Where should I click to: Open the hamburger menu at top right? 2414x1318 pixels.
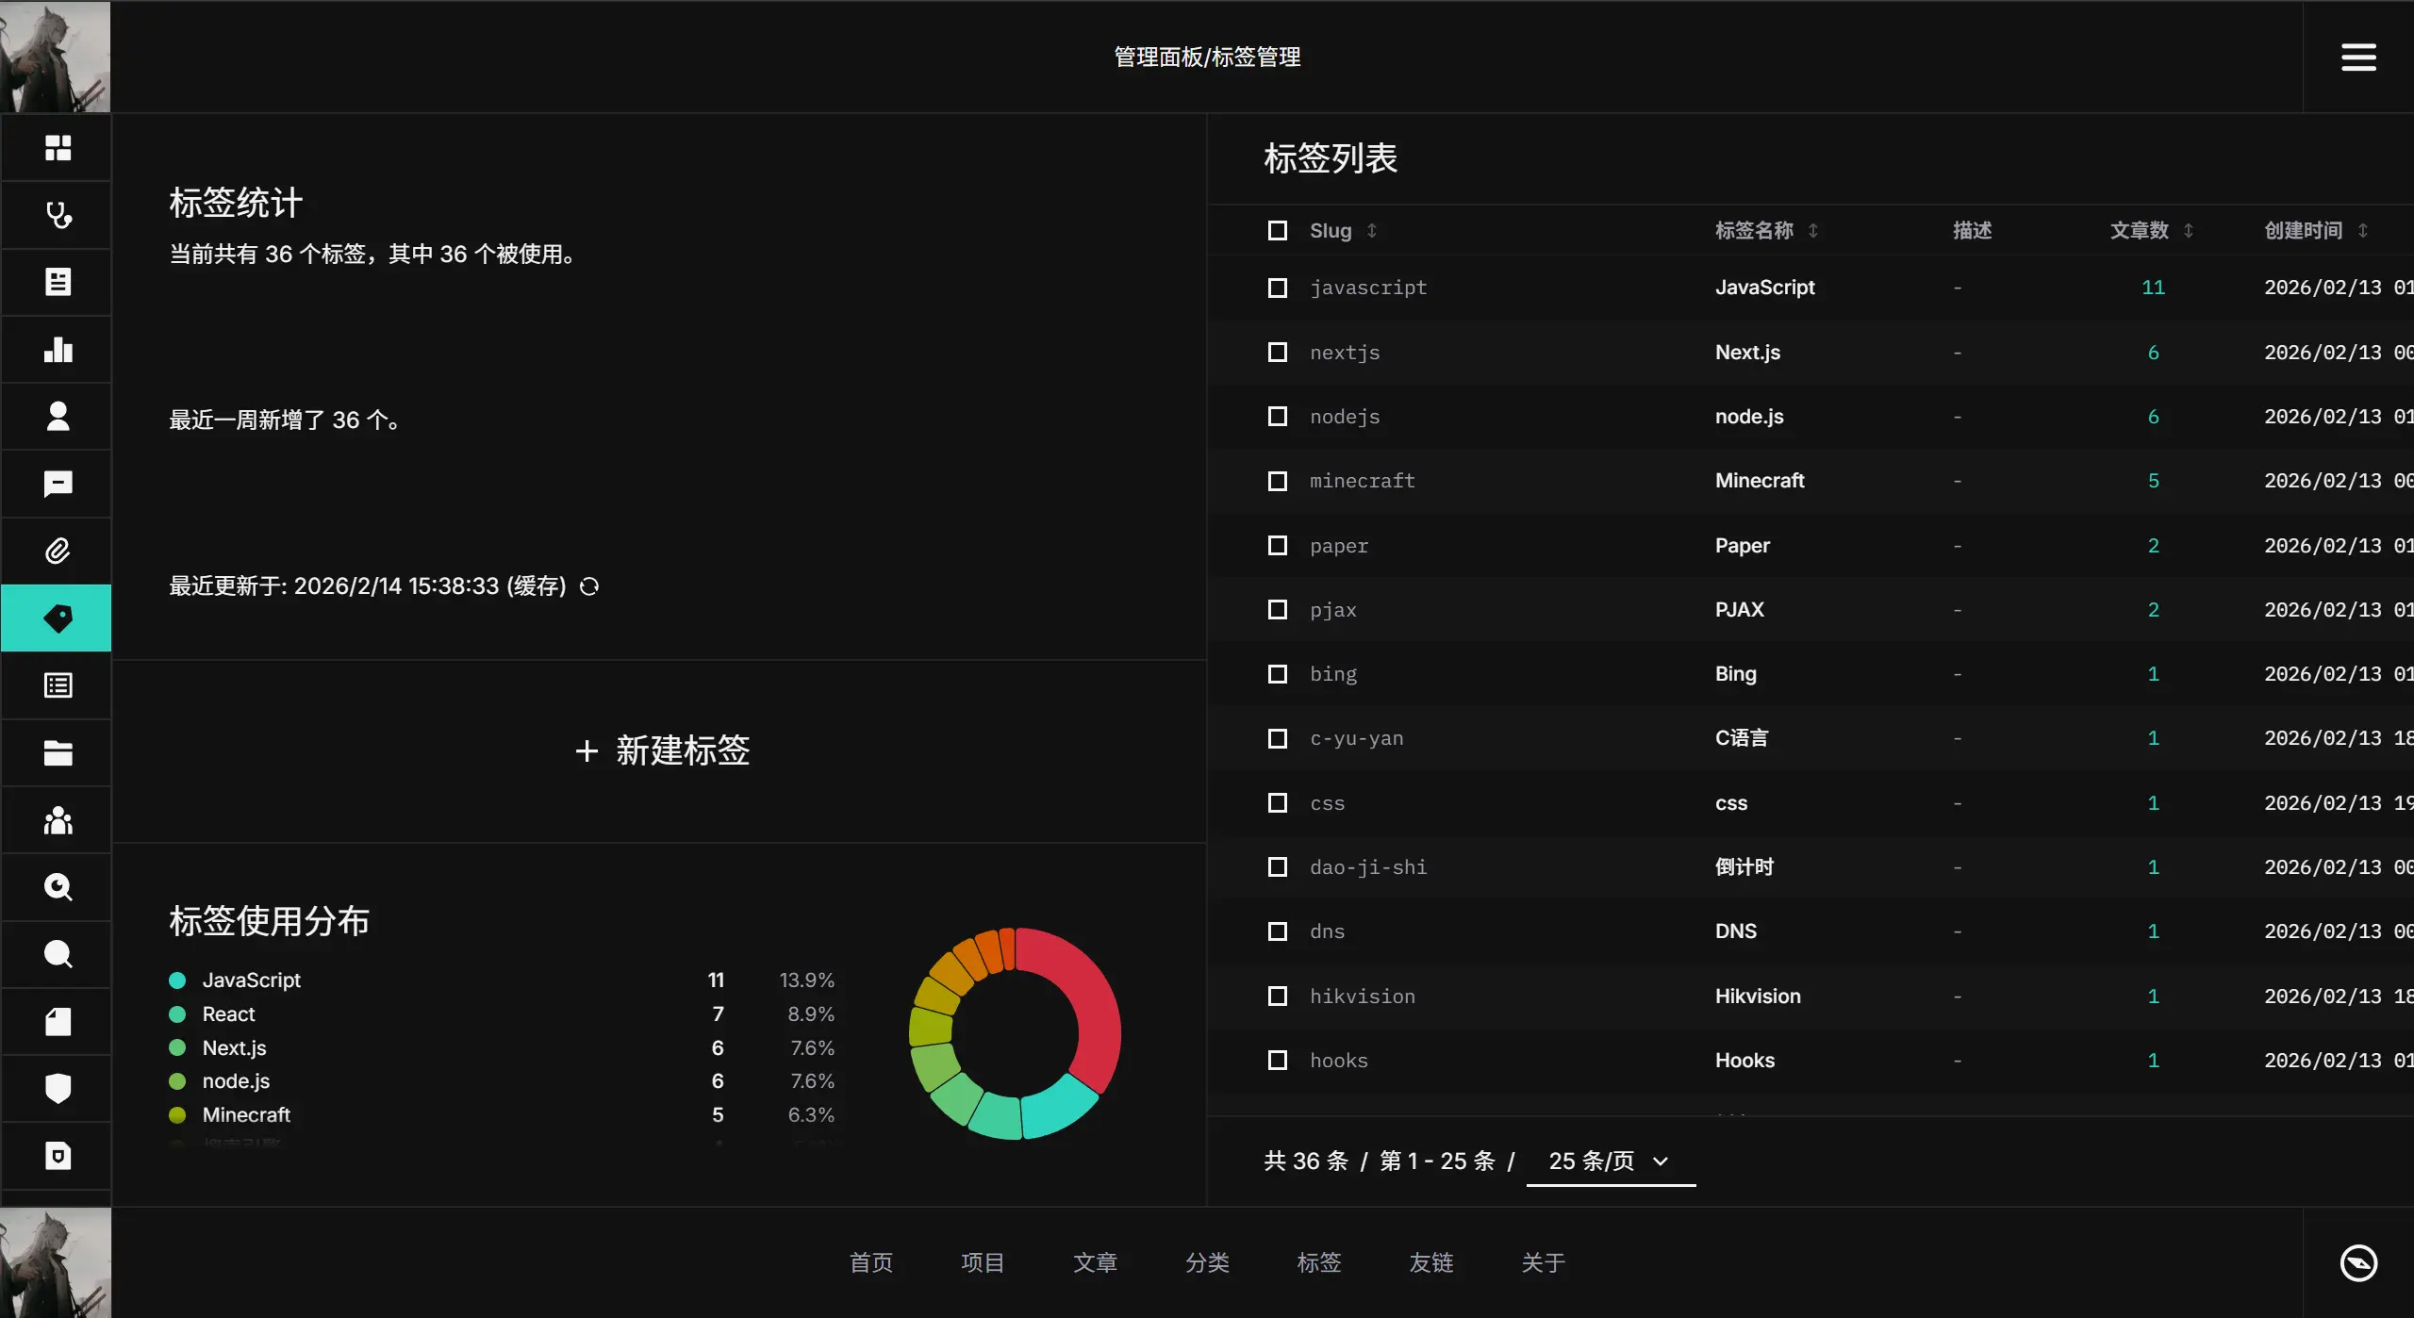[x=2357, y=57]
